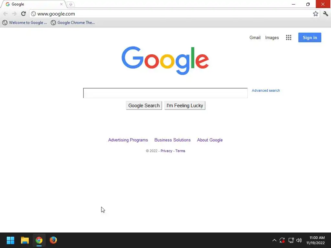Open Advertising Programs link
The height and width of the screenshot is (248, 331).
[128, 140]
